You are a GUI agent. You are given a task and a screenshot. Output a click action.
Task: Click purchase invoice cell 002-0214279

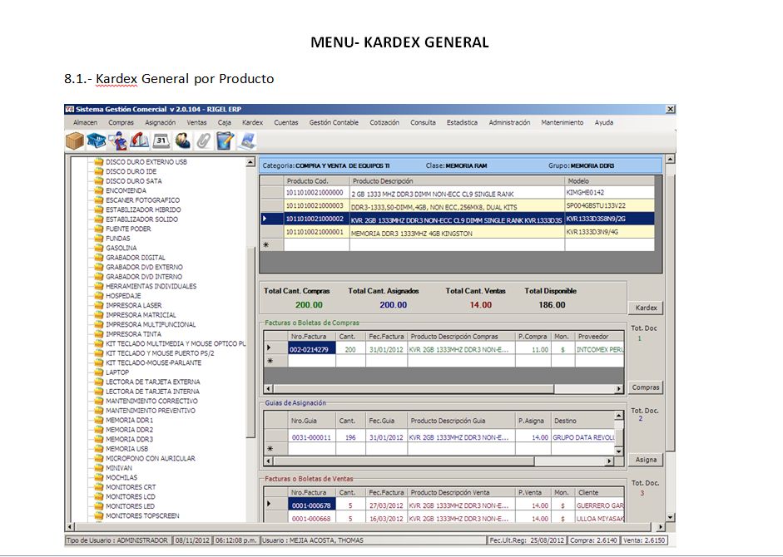click(x=310, y=349)
